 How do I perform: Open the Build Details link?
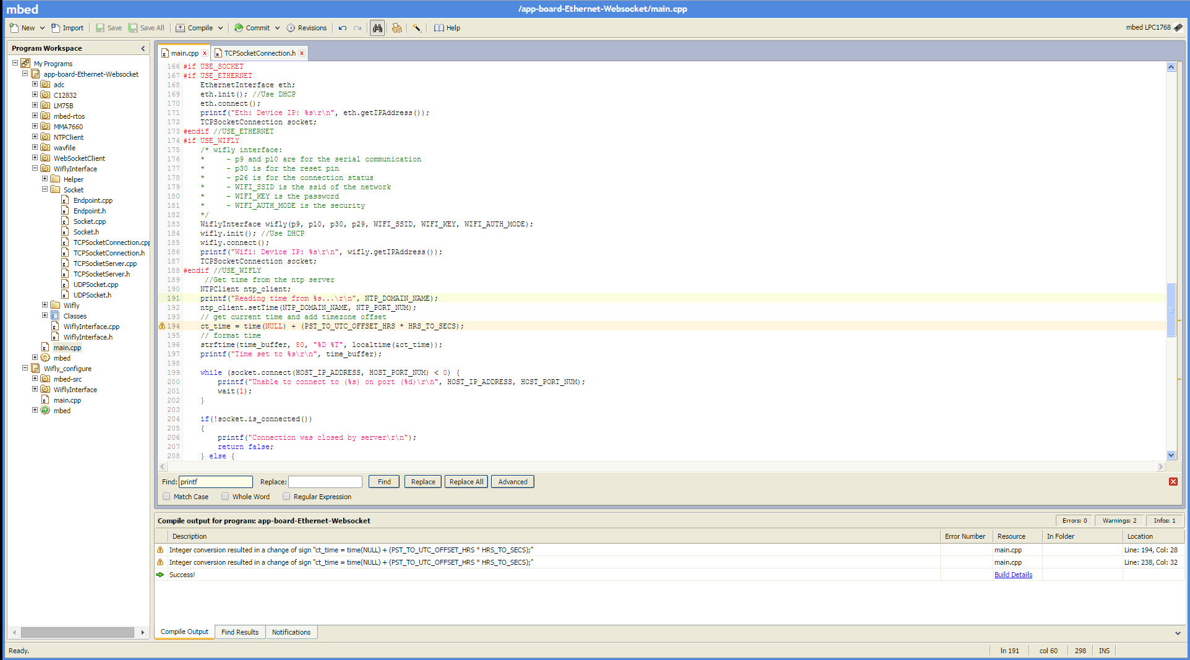(x=1013, y=575)
